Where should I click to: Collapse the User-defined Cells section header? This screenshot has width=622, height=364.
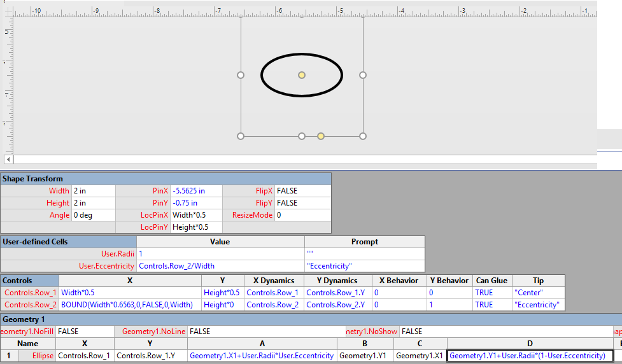[x=68, y=242]
